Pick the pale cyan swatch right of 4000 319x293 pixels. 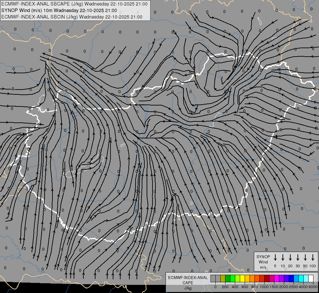pos(306,278)
